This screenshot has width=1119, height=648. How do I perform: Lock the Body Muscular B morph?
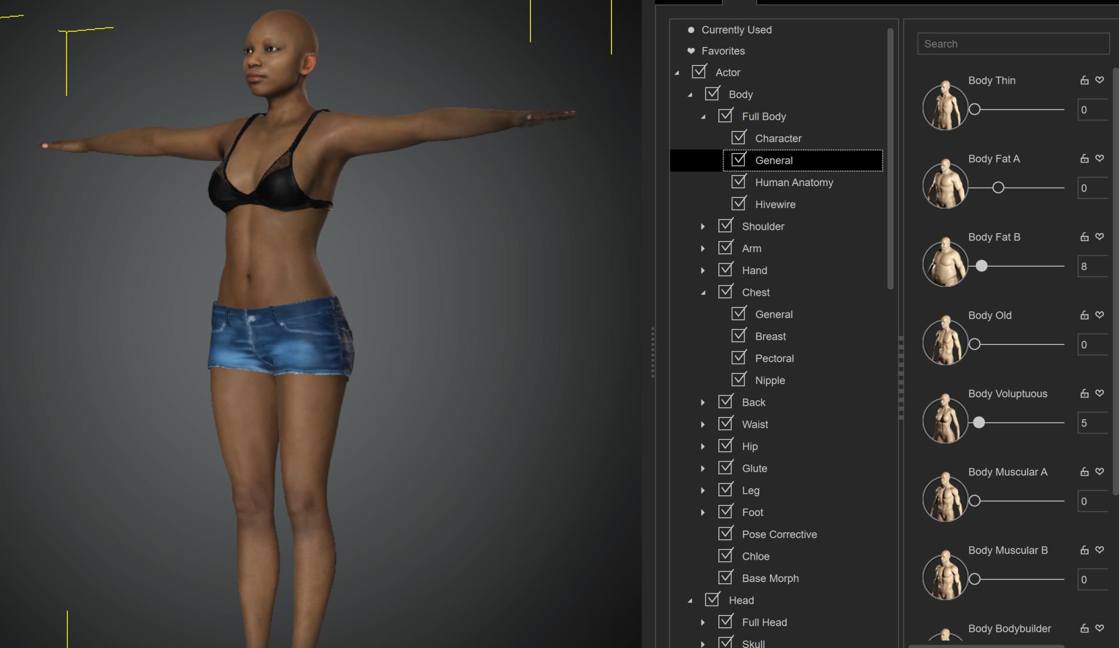[1084, 550]
